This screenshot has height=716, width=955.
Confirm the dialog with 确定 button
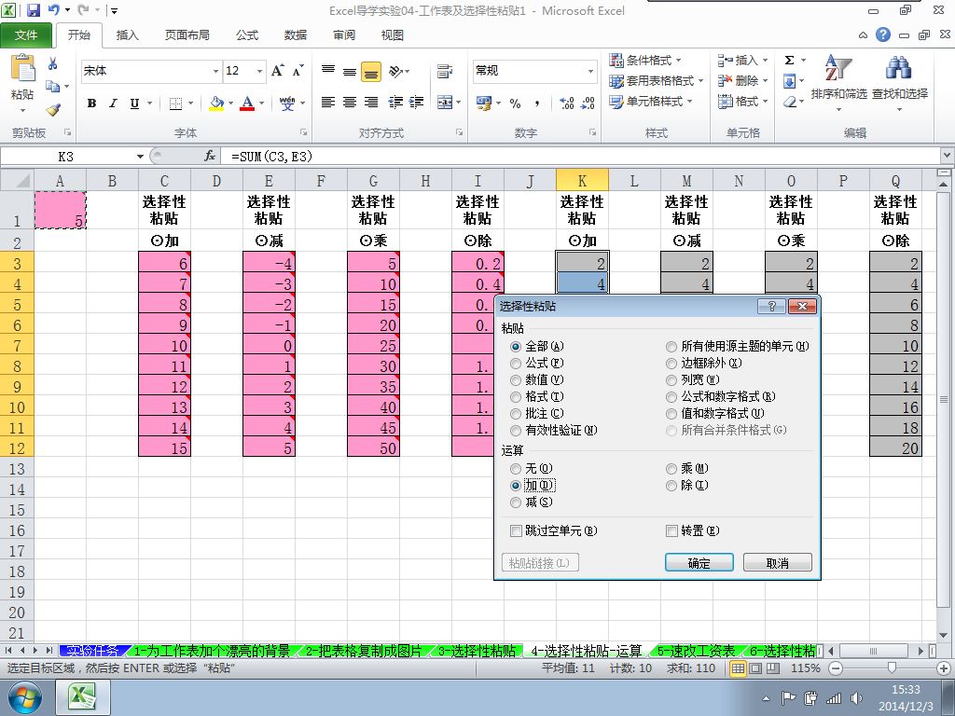[x=699, y=562]
